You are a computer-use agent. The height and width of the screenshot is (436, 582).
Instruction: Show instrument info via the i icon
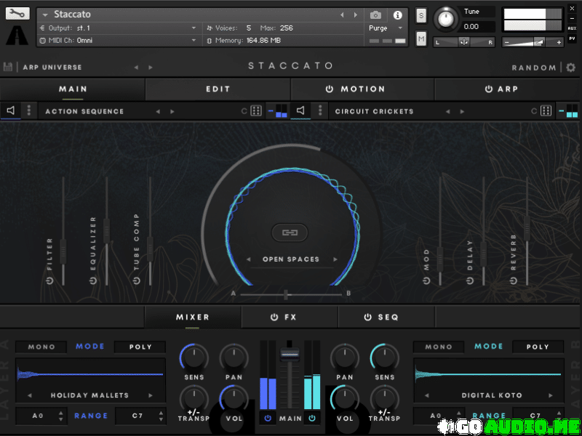pyautogui.click(x=397, y=15)
